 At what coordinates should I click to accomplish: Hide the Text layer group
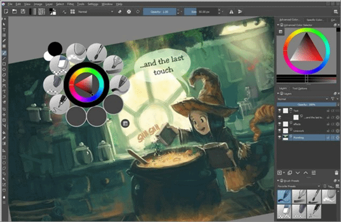279,111
